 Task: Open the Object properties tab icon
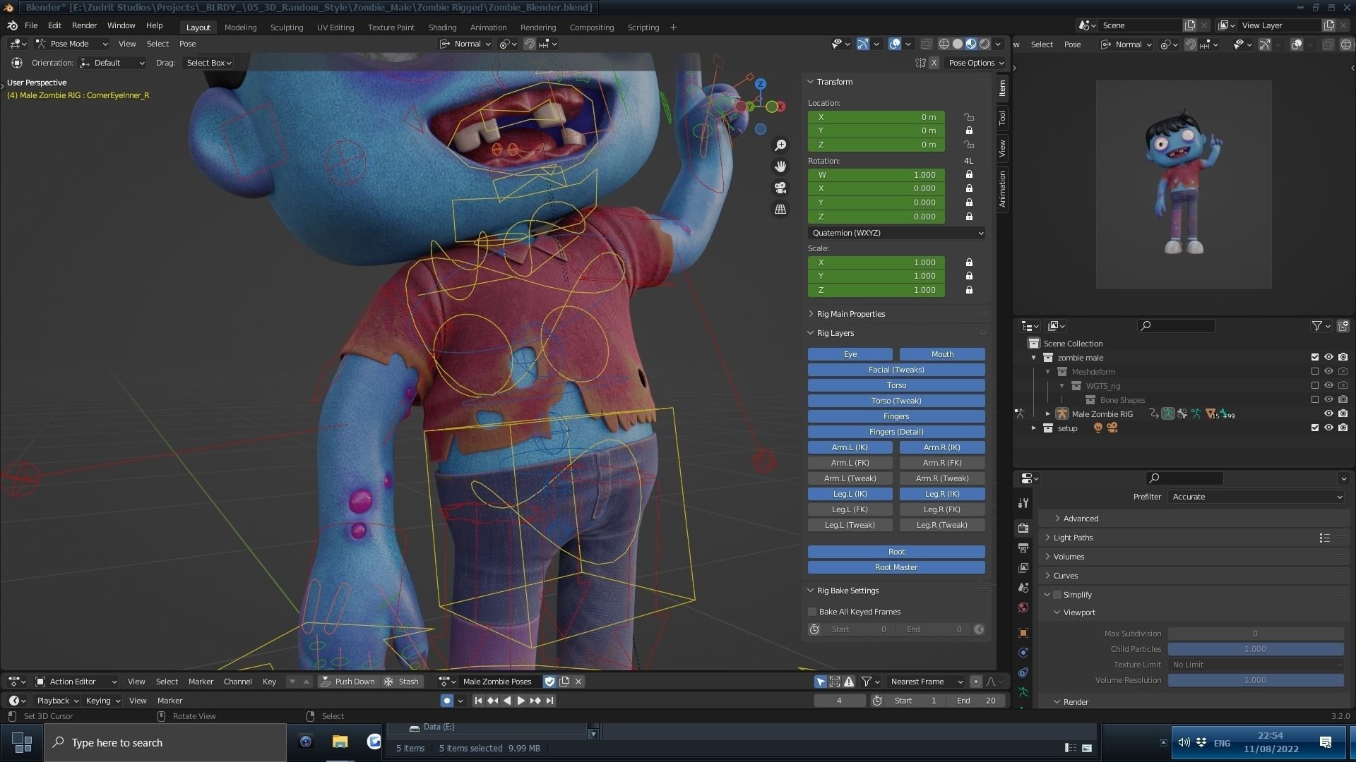tap(1023, 633)
